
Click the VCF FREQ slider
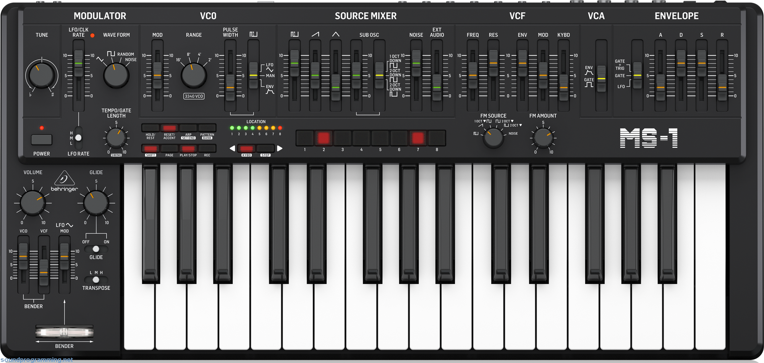point(473,76)
